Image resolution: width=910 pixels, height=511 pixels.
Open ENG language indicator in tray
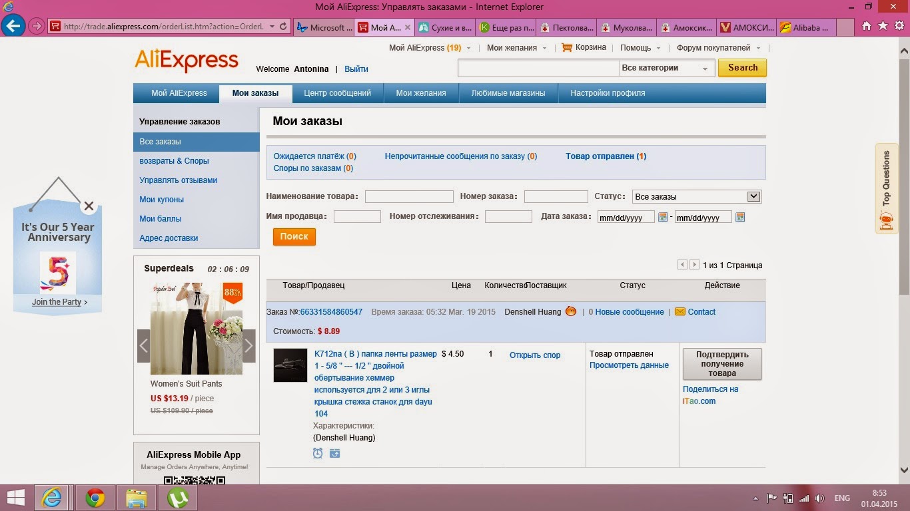pos(842,498)
